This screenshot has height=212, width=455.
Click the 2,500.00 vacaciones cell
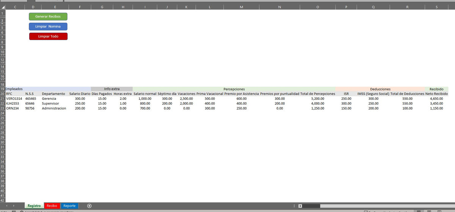pos(187,99)
